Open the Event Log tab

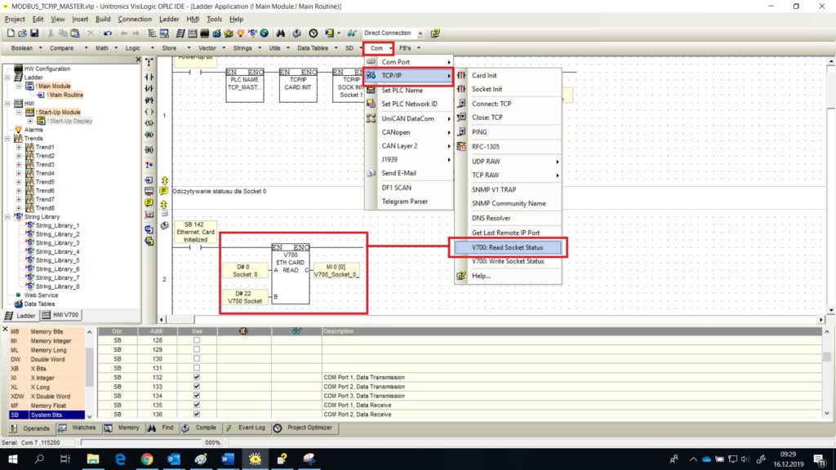pyautogui.click(x=245, y=428)
